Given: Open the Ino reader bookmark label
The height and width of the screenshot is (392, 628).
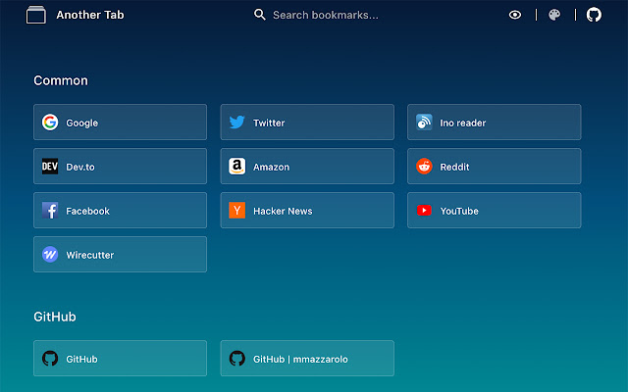Looking at the screenshot, I should pyautogui.click(x=463, y=122).
